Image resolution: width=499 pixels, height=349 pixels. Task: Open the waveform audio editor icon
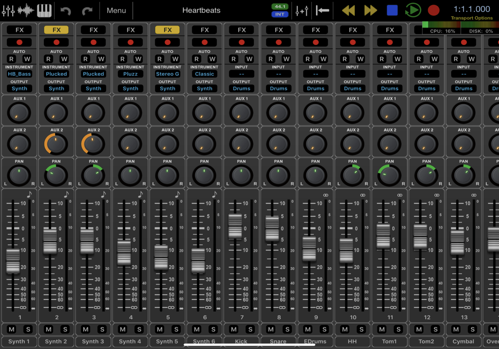pyautogui.click(x=26, y=10)
